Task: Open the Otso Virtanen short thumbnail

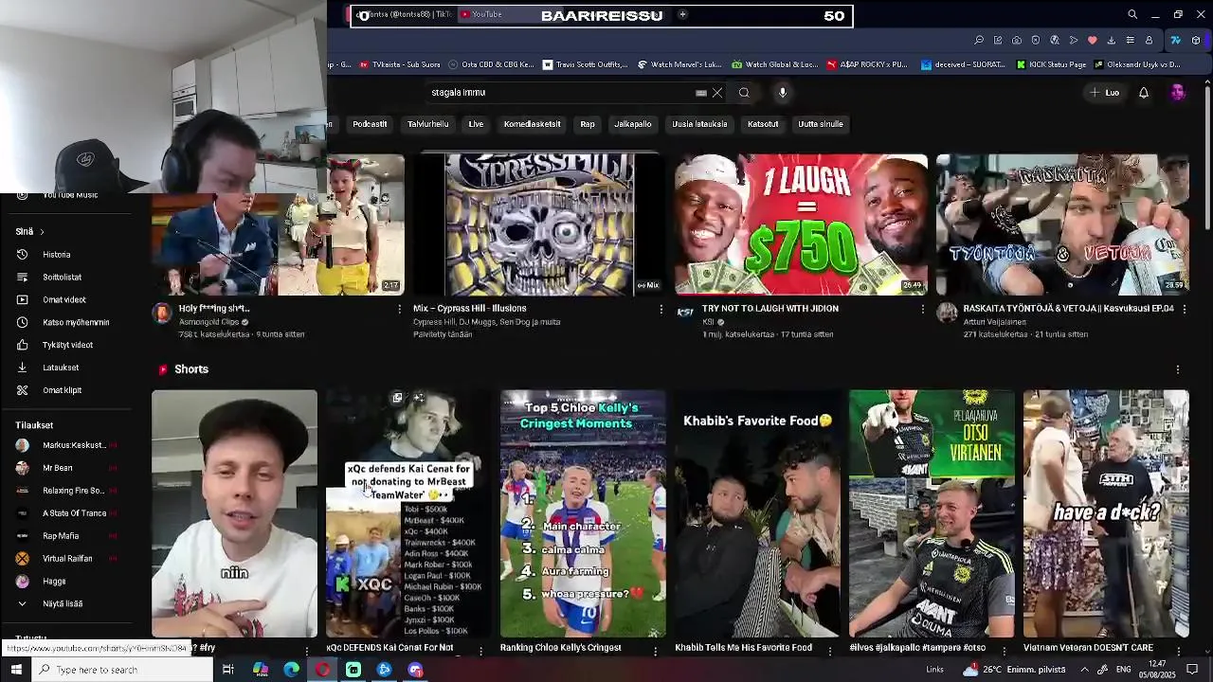Action: [x=932, y=513]
